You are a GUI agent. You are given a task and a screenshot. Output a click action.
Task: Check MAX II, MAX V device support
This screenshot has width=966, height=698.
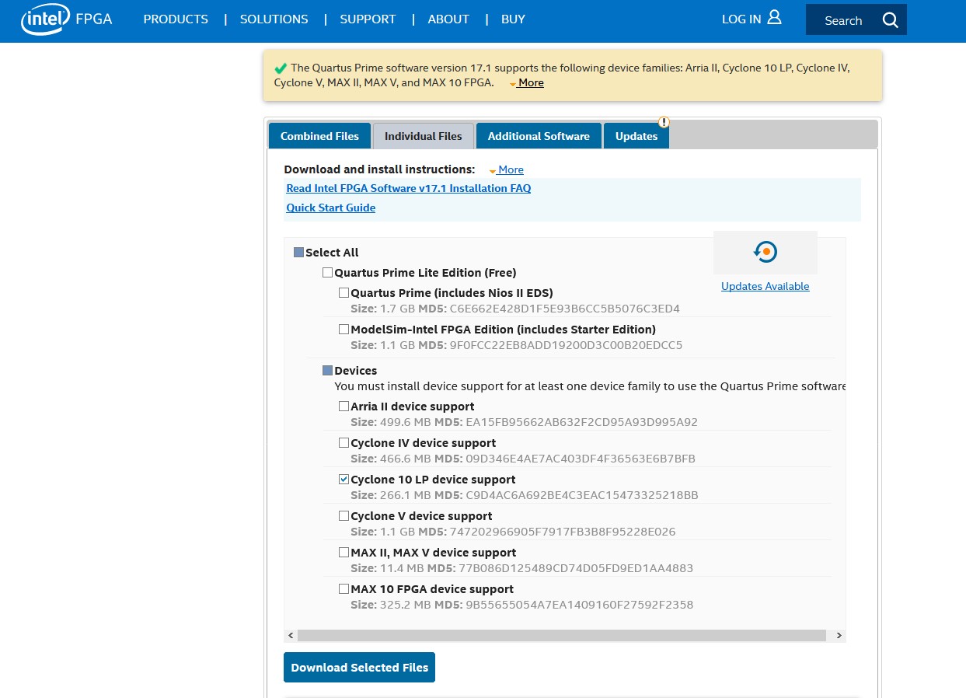pos(344,553)
